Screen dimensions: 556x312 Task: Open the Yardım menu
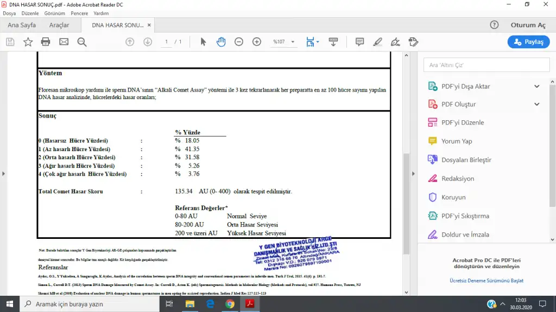point(101,14)
